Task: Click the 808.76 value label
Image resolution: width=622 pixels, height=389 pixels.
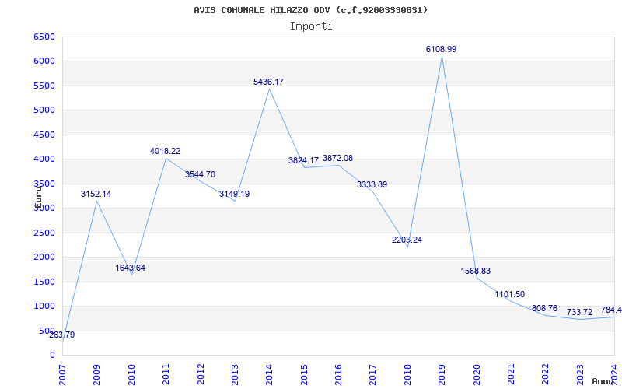Action: click(x=544, y=308)
